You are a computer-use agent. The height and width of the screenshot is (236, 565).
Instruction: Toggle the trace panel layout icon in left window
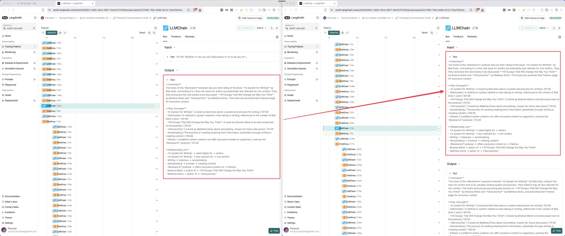coord(156,28)
